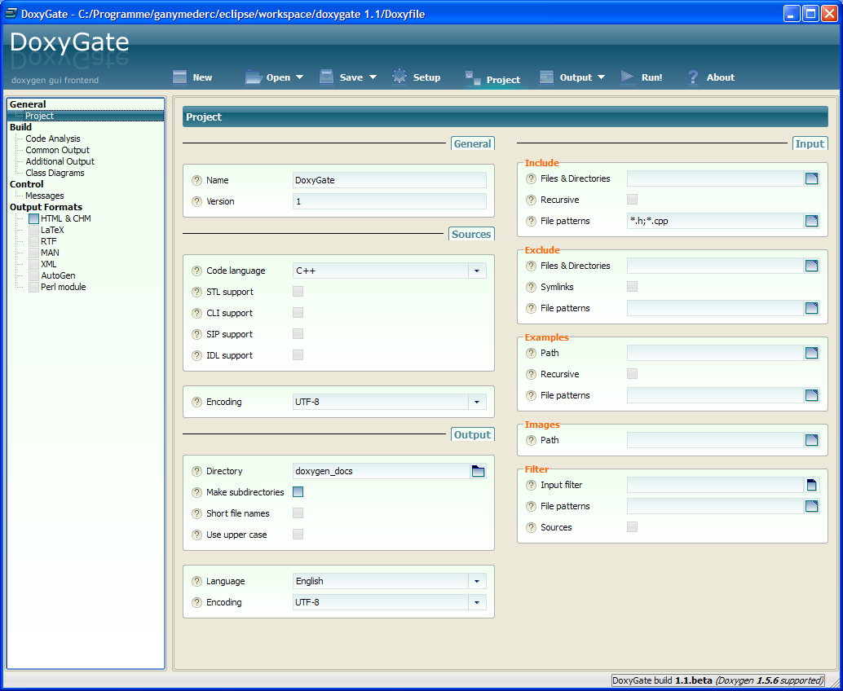Open the Sources Encoding dropdown
The width and height of the screenshot is (843, 691).
click(x=477, y=402)
